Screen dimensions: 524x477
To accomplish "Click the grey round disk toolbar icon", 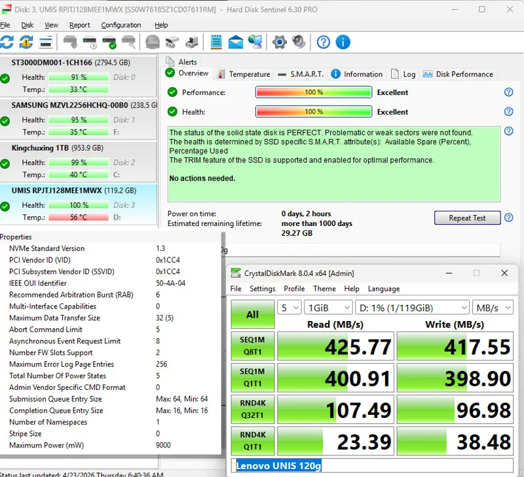I will (x=153, y=42).
